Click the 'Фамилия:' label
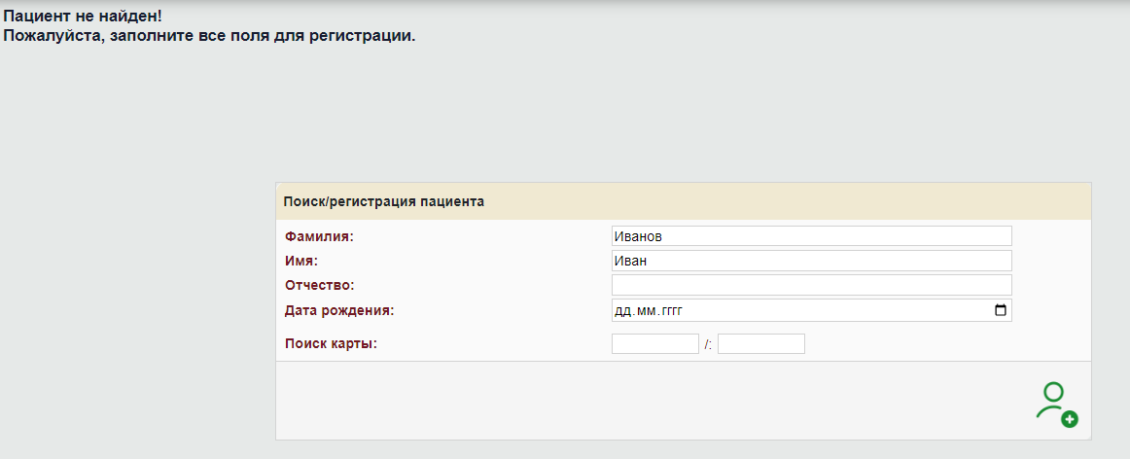Screen dimensions: 1130x459 319,236
